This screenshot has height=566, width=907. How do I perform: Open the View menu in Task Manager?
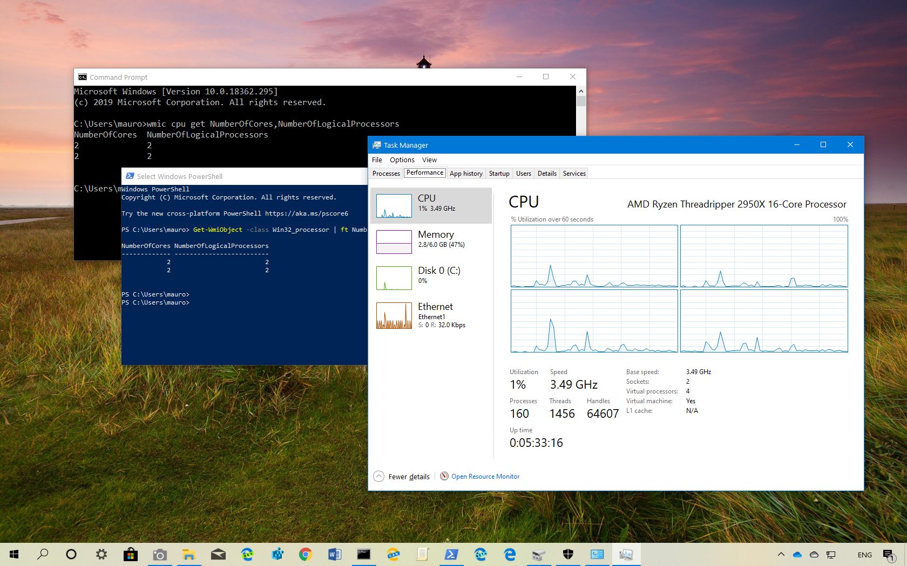coord(429,160)
